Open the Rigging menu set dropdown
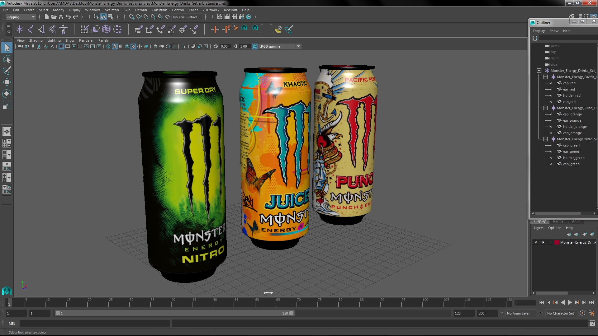Screen dimensions: 598x336 (21, 17)
